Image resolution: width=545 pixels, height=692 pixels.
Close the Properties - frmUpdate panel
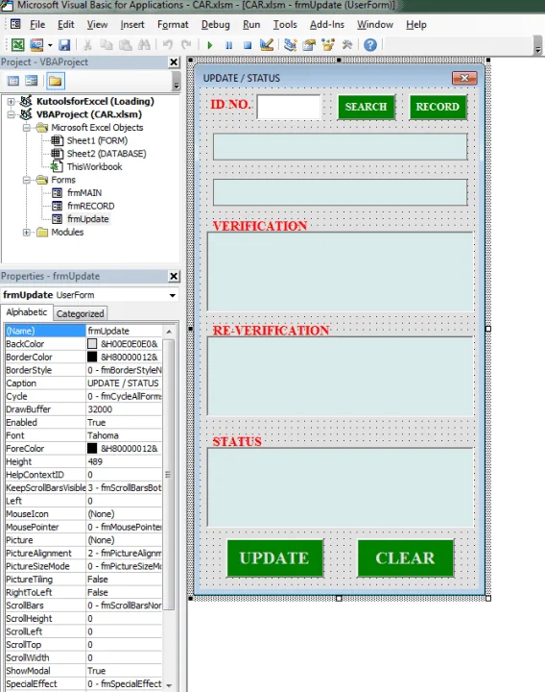(174, 276)
